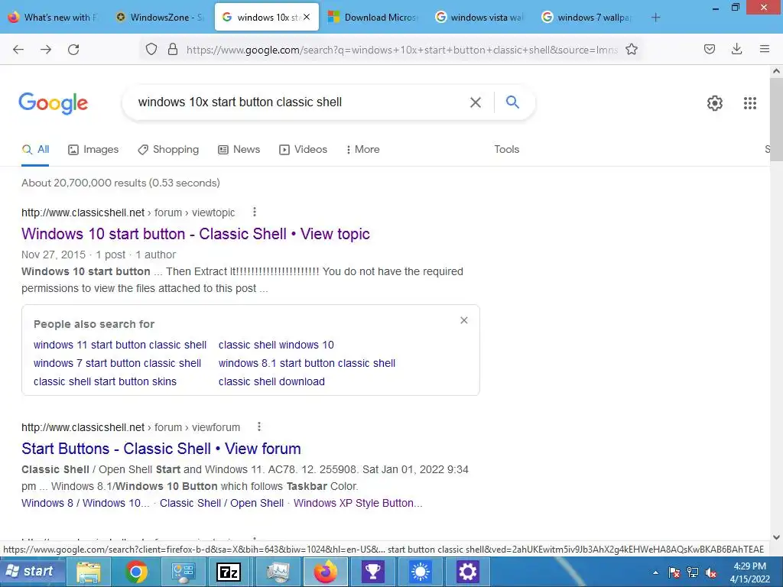The width and height of the screenshot is (783, 587).
Task: Open the gear settings taskbar app
Action: coord(468,572)
